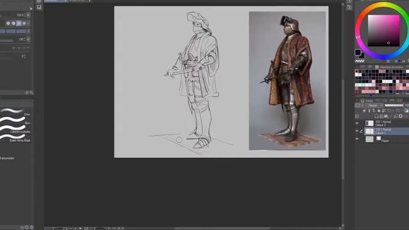Click the duplicate sub tool icon
Image resolution: width=409 pixels, height=230 pixels.
point(27,227)
